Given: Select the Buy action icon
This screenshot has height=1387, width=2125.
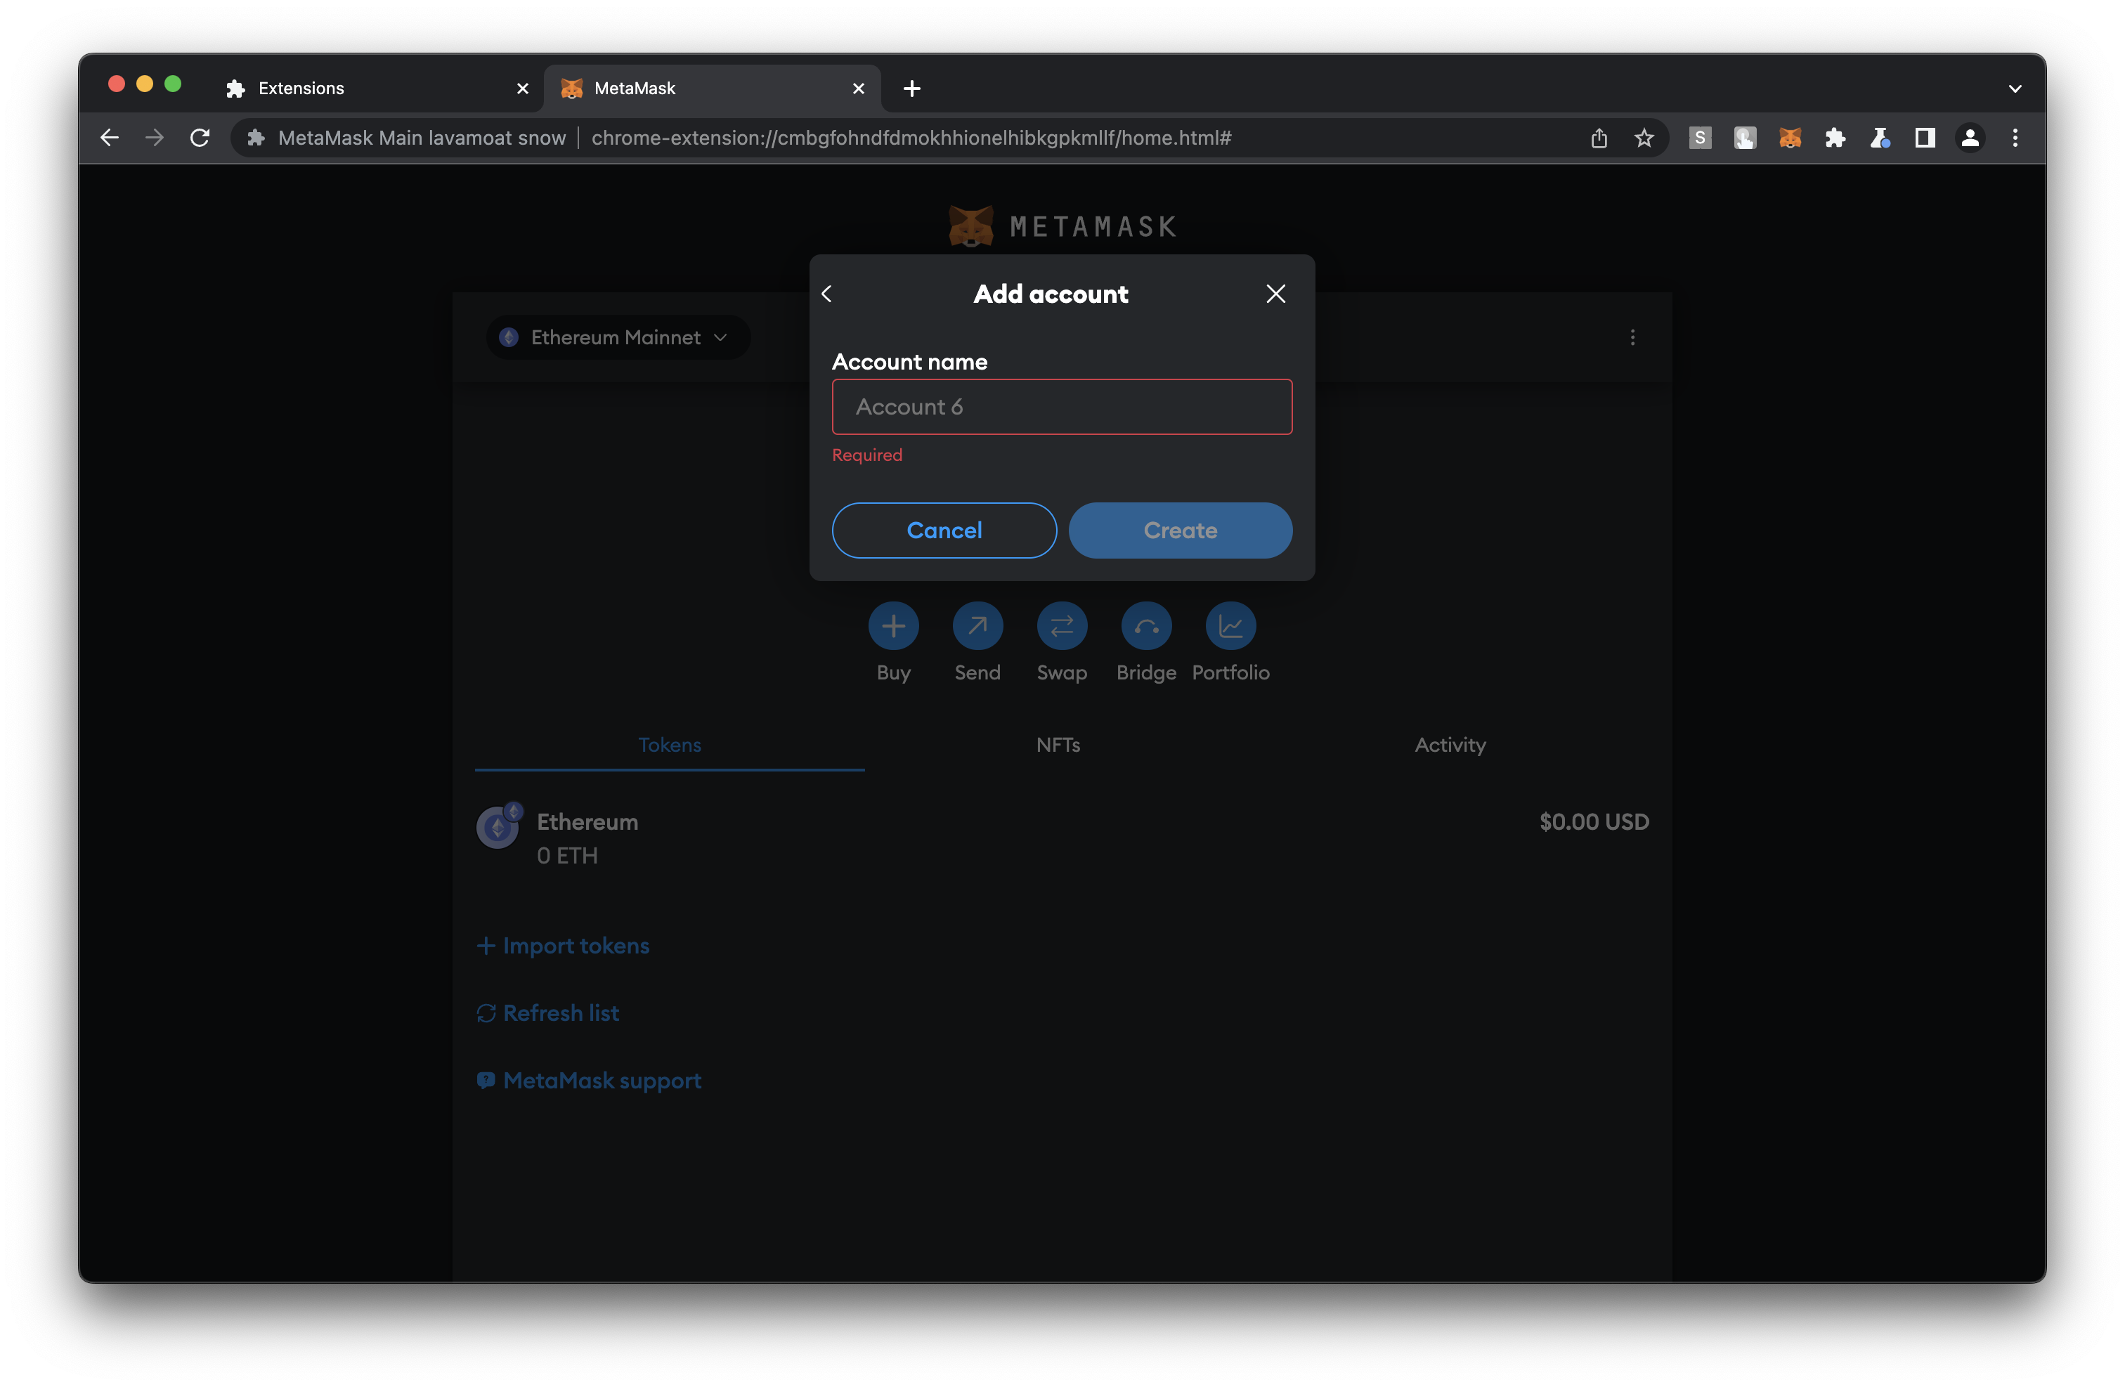Looking at the screenshot, I should [894, 625].
